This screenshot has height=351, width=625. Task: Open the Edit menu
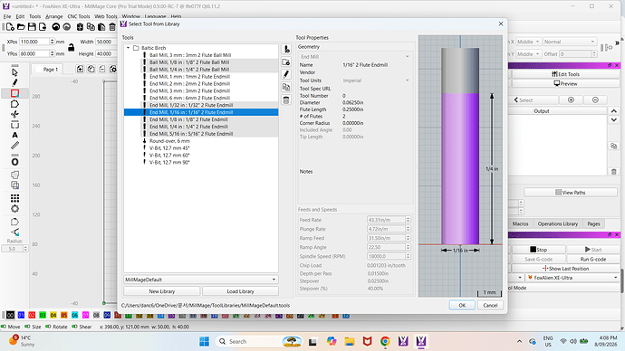tap(20, 16)
